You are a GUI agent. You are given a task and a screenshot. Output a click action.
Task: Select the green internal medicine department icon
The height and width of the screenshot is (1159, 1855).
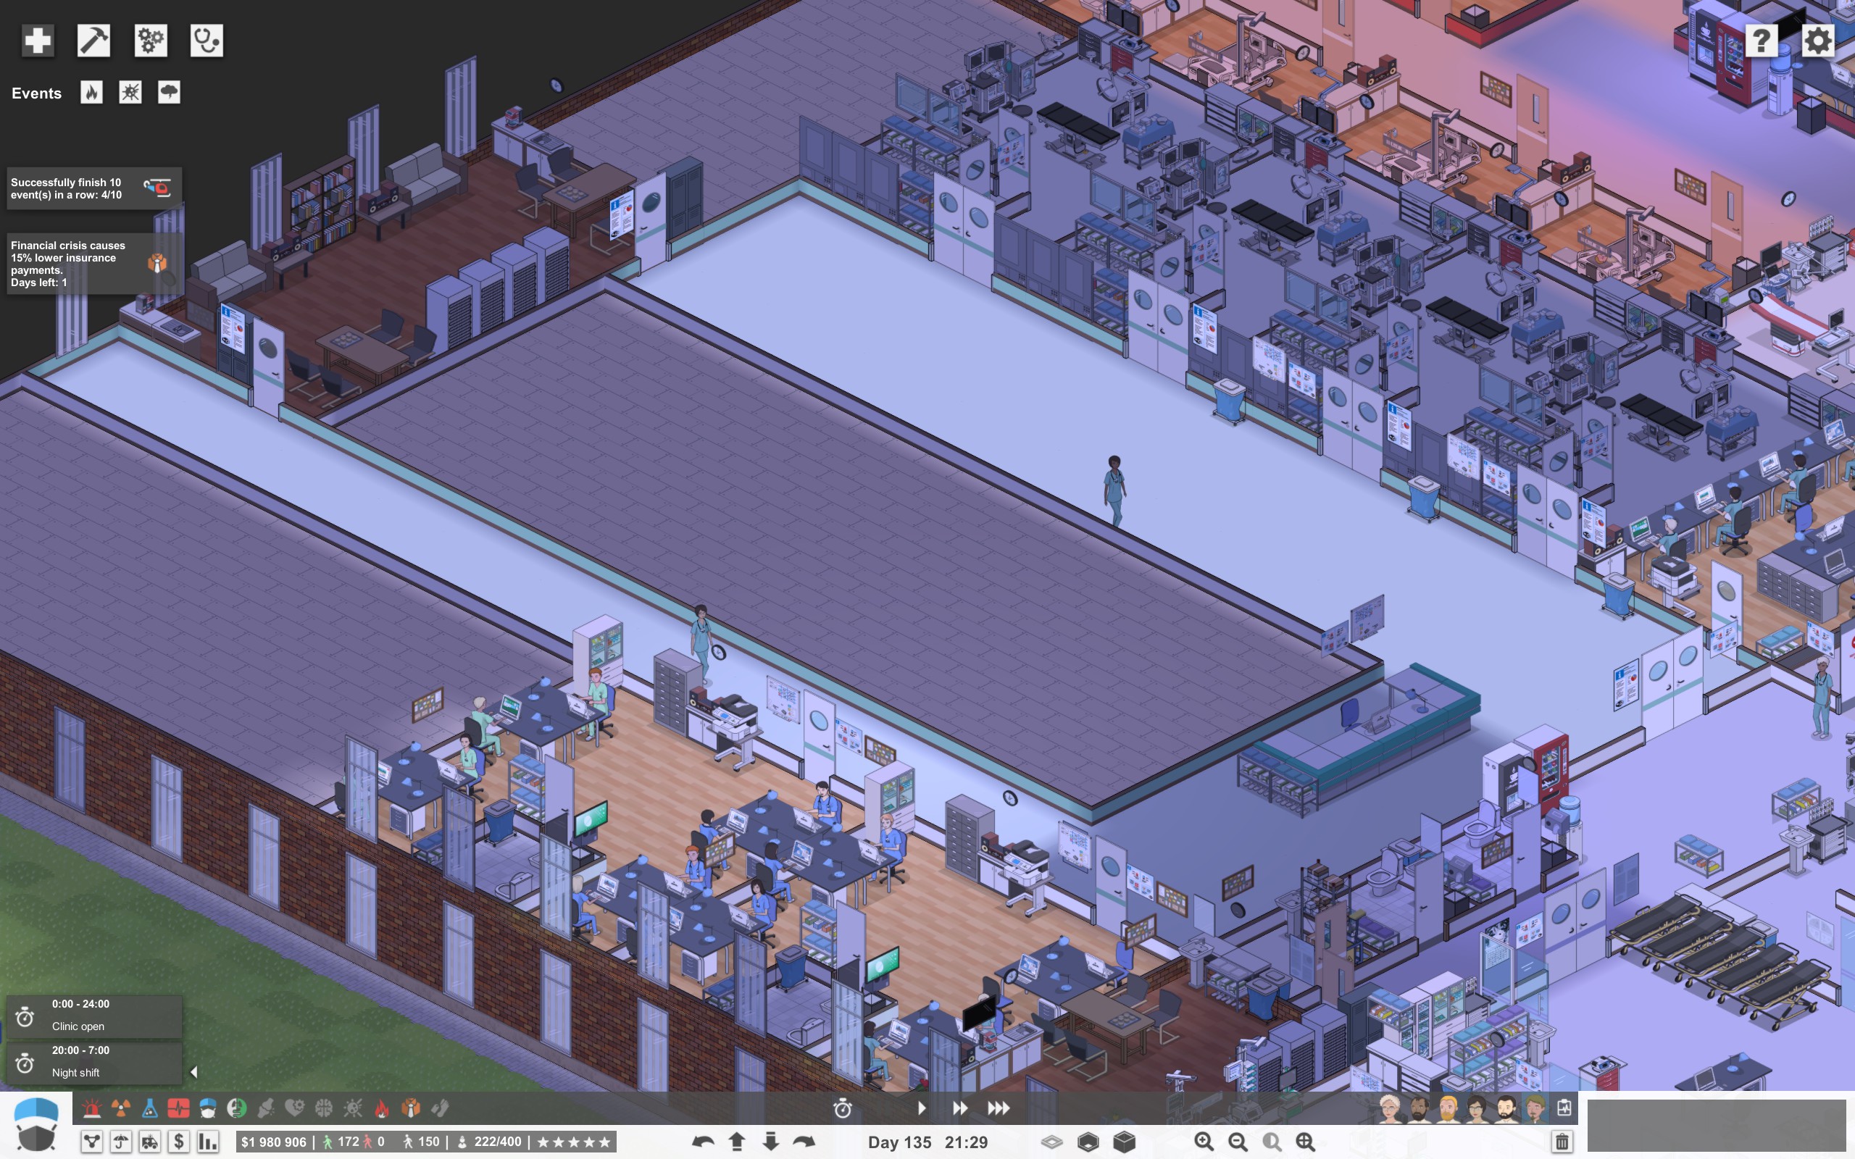pyautogui.click(x=237, y=1108)
